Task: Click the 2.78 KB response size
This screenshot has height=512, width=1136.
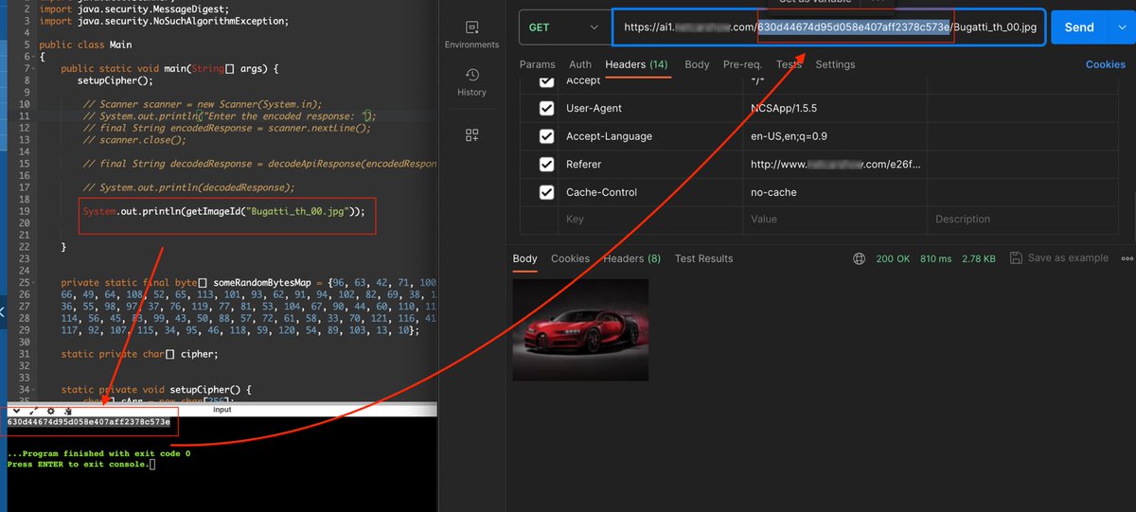Action: [x=980, y=258]
